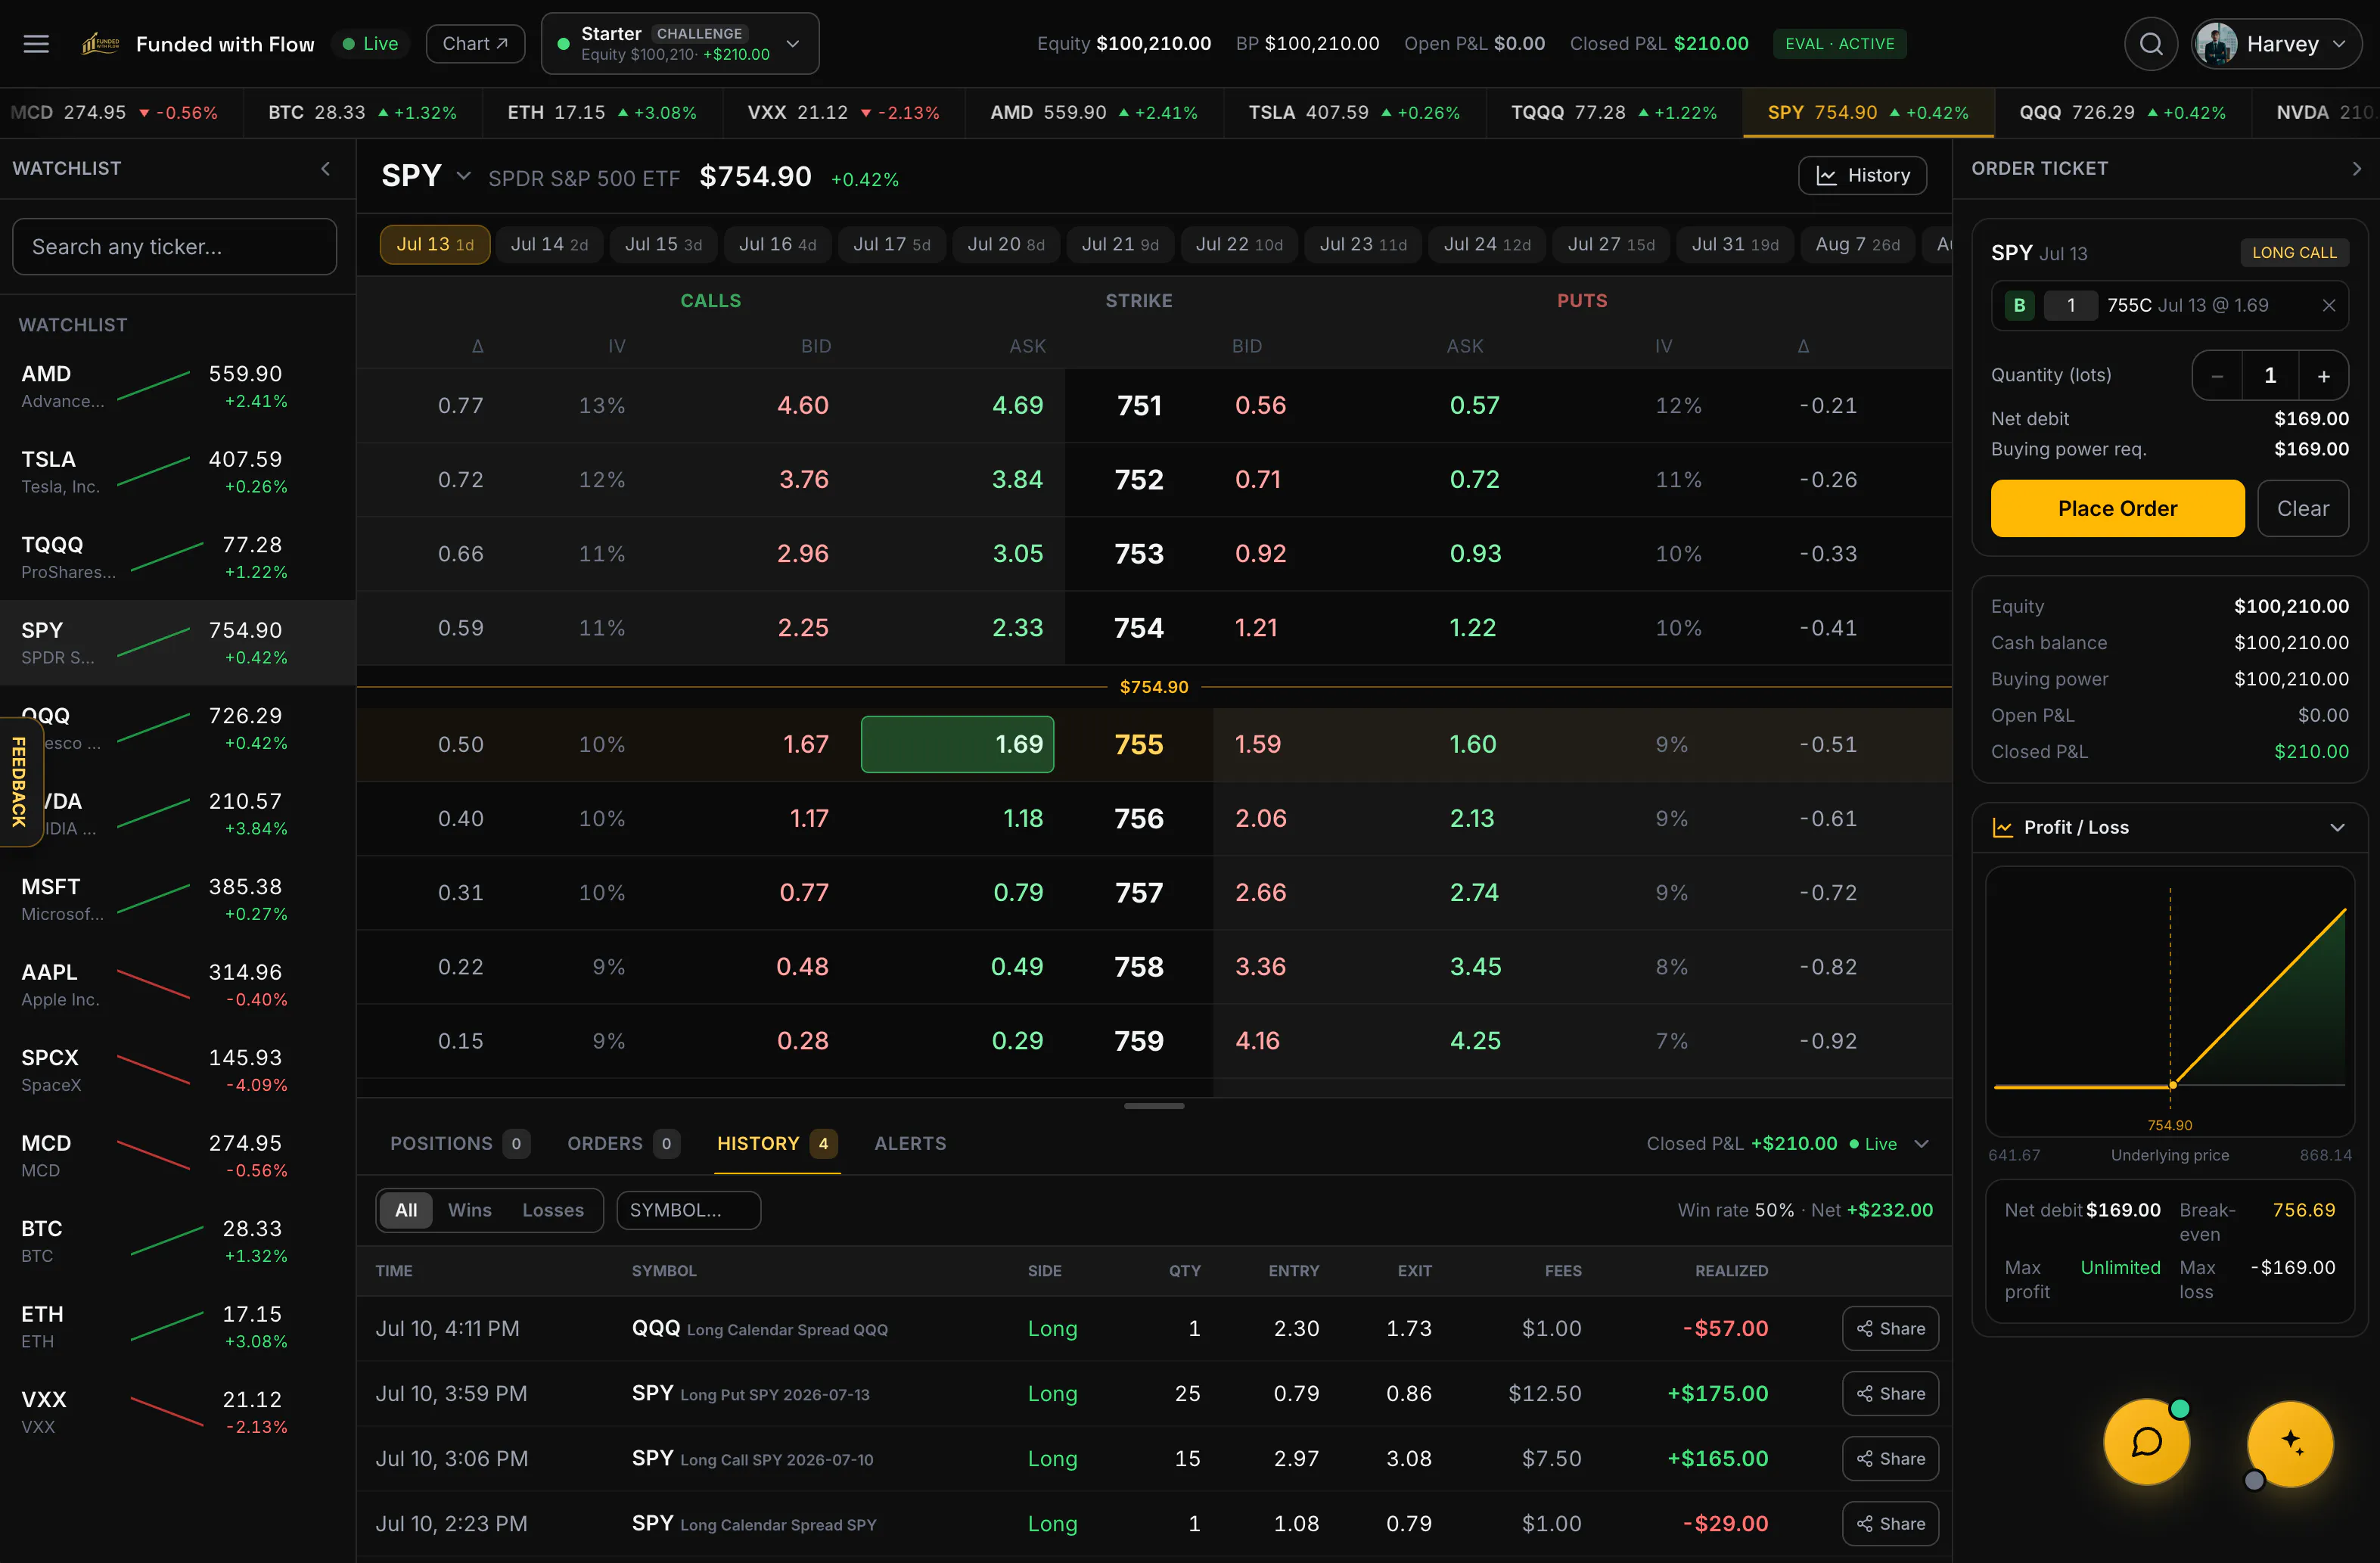Screen dimensions: 2380x1563
Task: Select the Jul 14 2d expiration
Action: (x=549, y=245)
